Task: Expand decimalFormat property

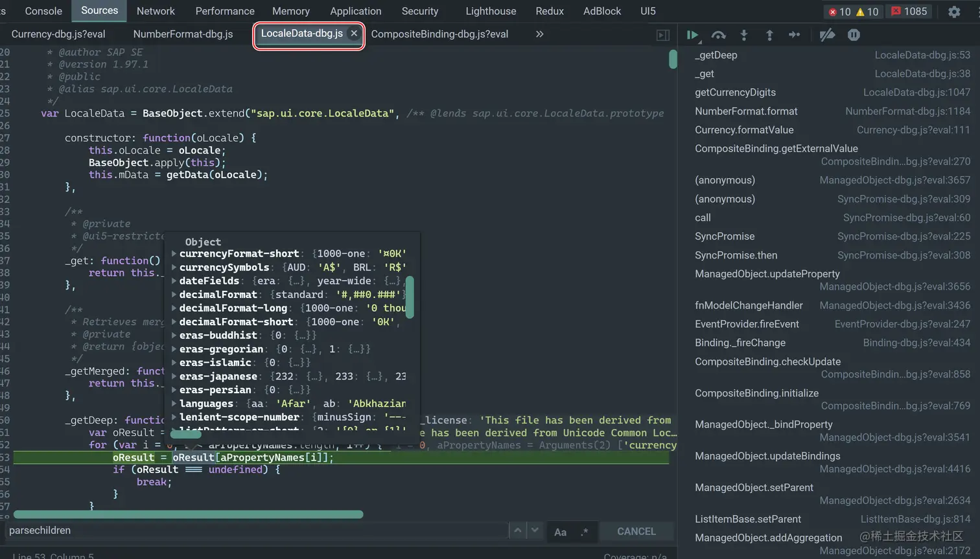Action: click(x=174, y=295)
